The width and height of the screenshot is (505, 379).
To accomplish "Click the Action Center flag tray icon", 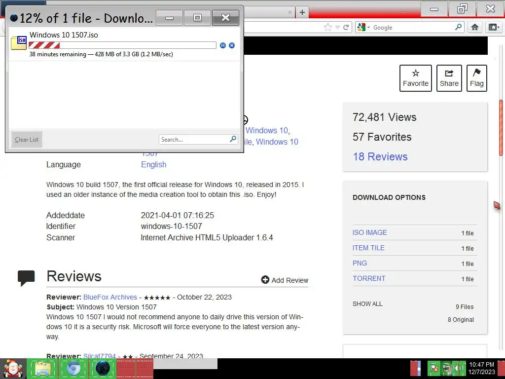I will [434, 368].
